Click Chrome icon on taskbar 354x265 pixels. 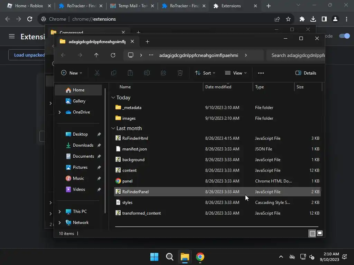click(x=200, y=257)
